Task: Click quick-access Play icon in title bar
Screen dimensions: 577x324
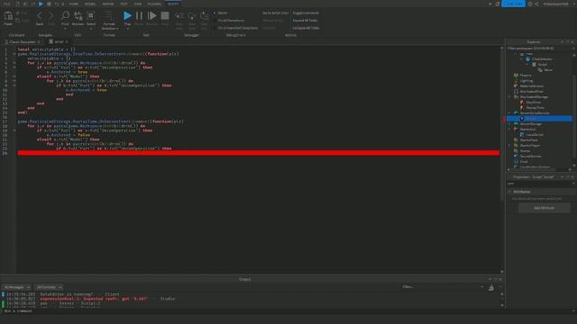Action: pos(41,4)
